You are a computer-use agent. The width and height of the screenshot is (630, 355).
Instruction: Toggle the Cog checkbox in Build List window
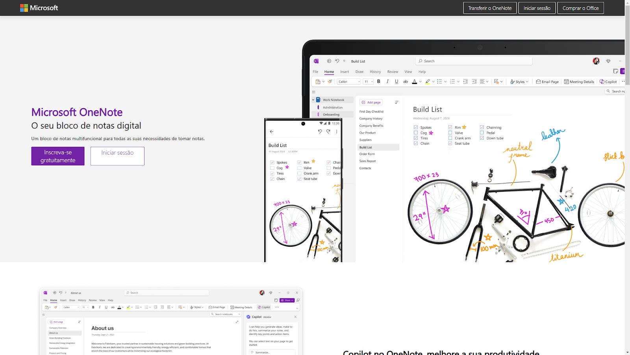[x=416, y=133]
